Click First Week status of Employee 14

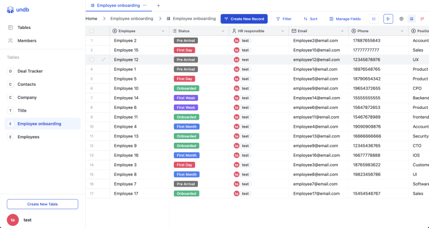(x=186, y=98)
